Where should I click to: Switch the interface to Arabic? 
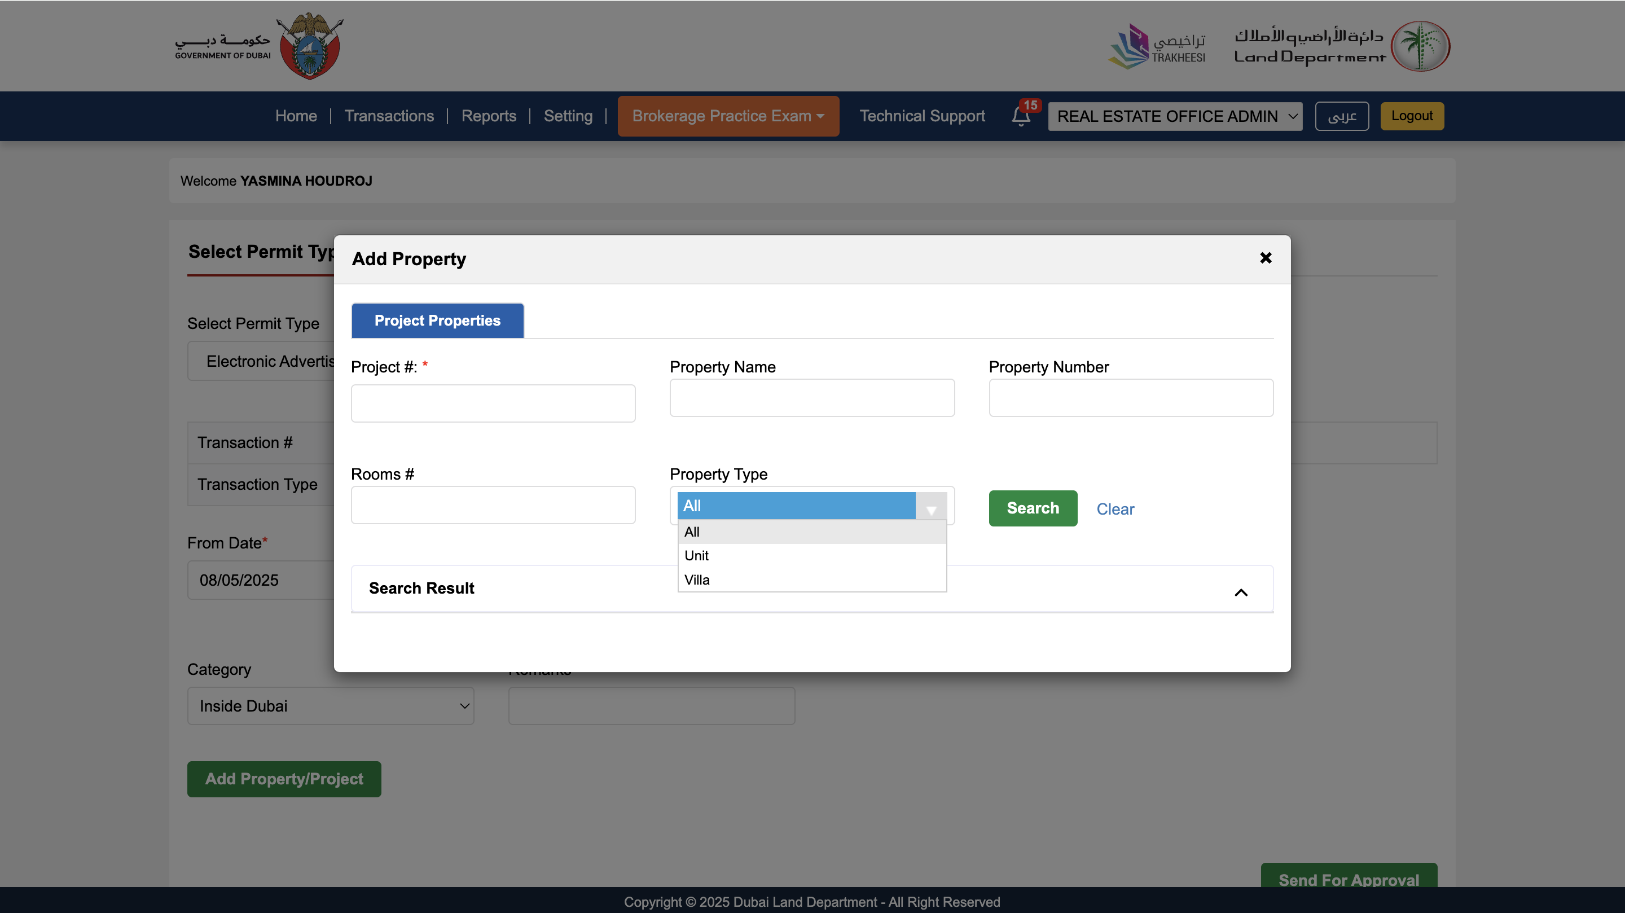click(x=1342, y=116)
